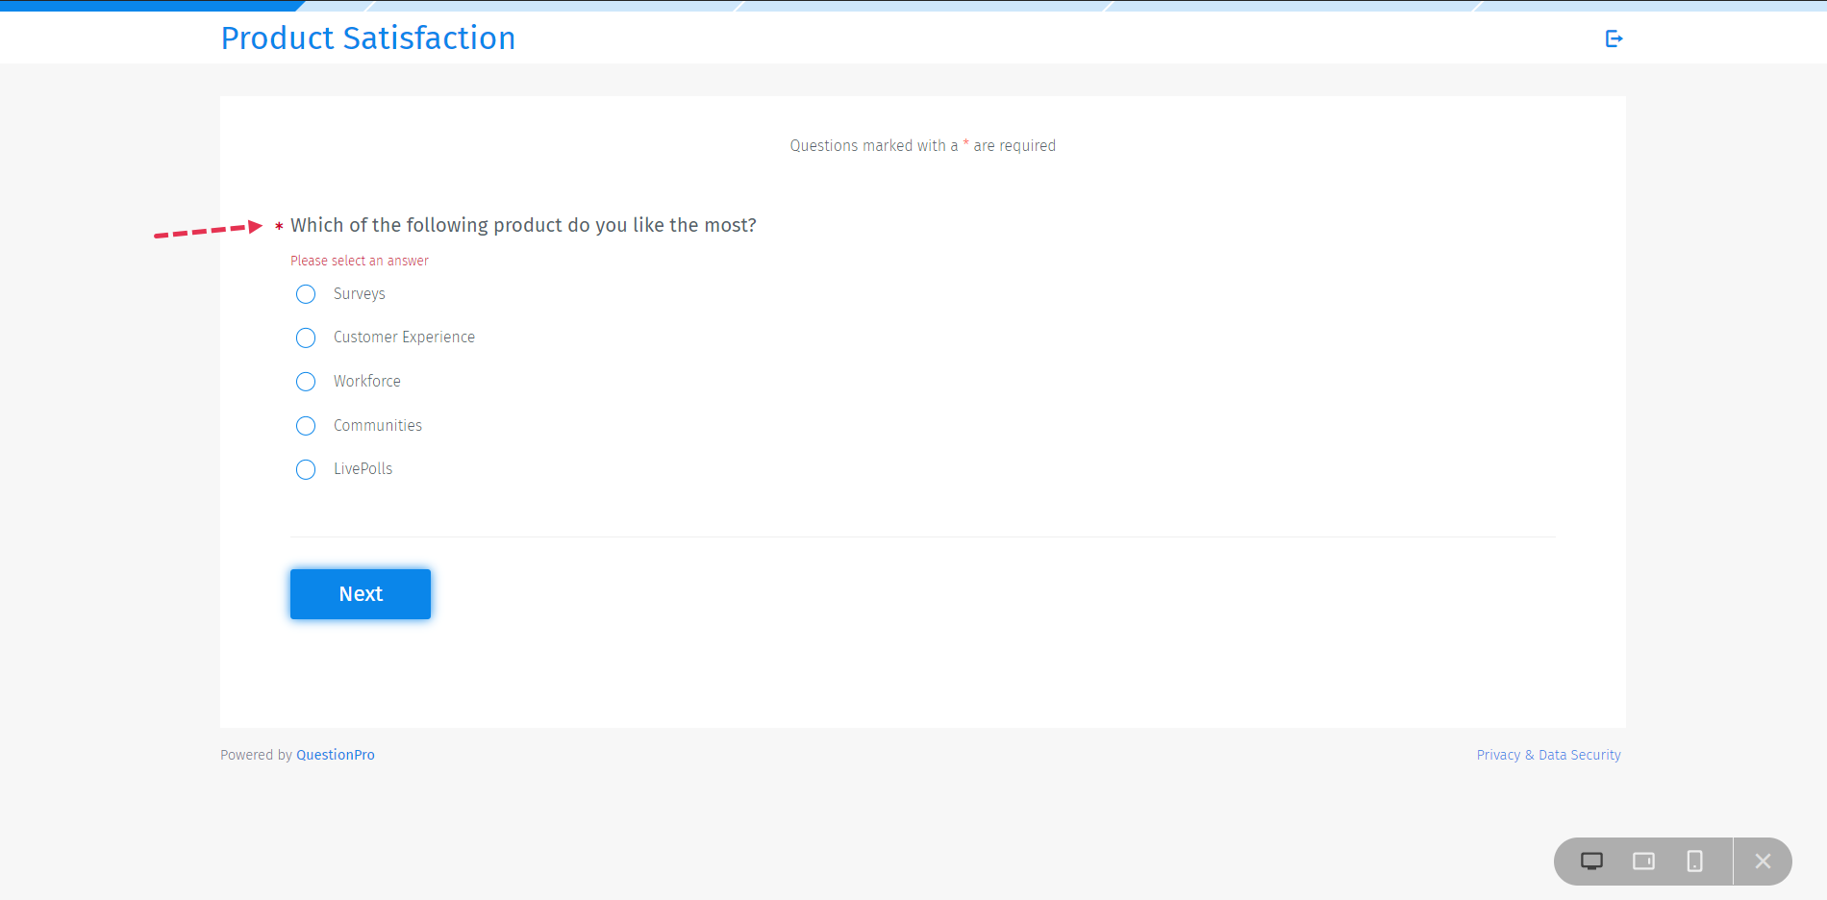This screenshot has width=1827, height=900.
Task: Click the exit survey icon
Action: (x=1614, y=38)
